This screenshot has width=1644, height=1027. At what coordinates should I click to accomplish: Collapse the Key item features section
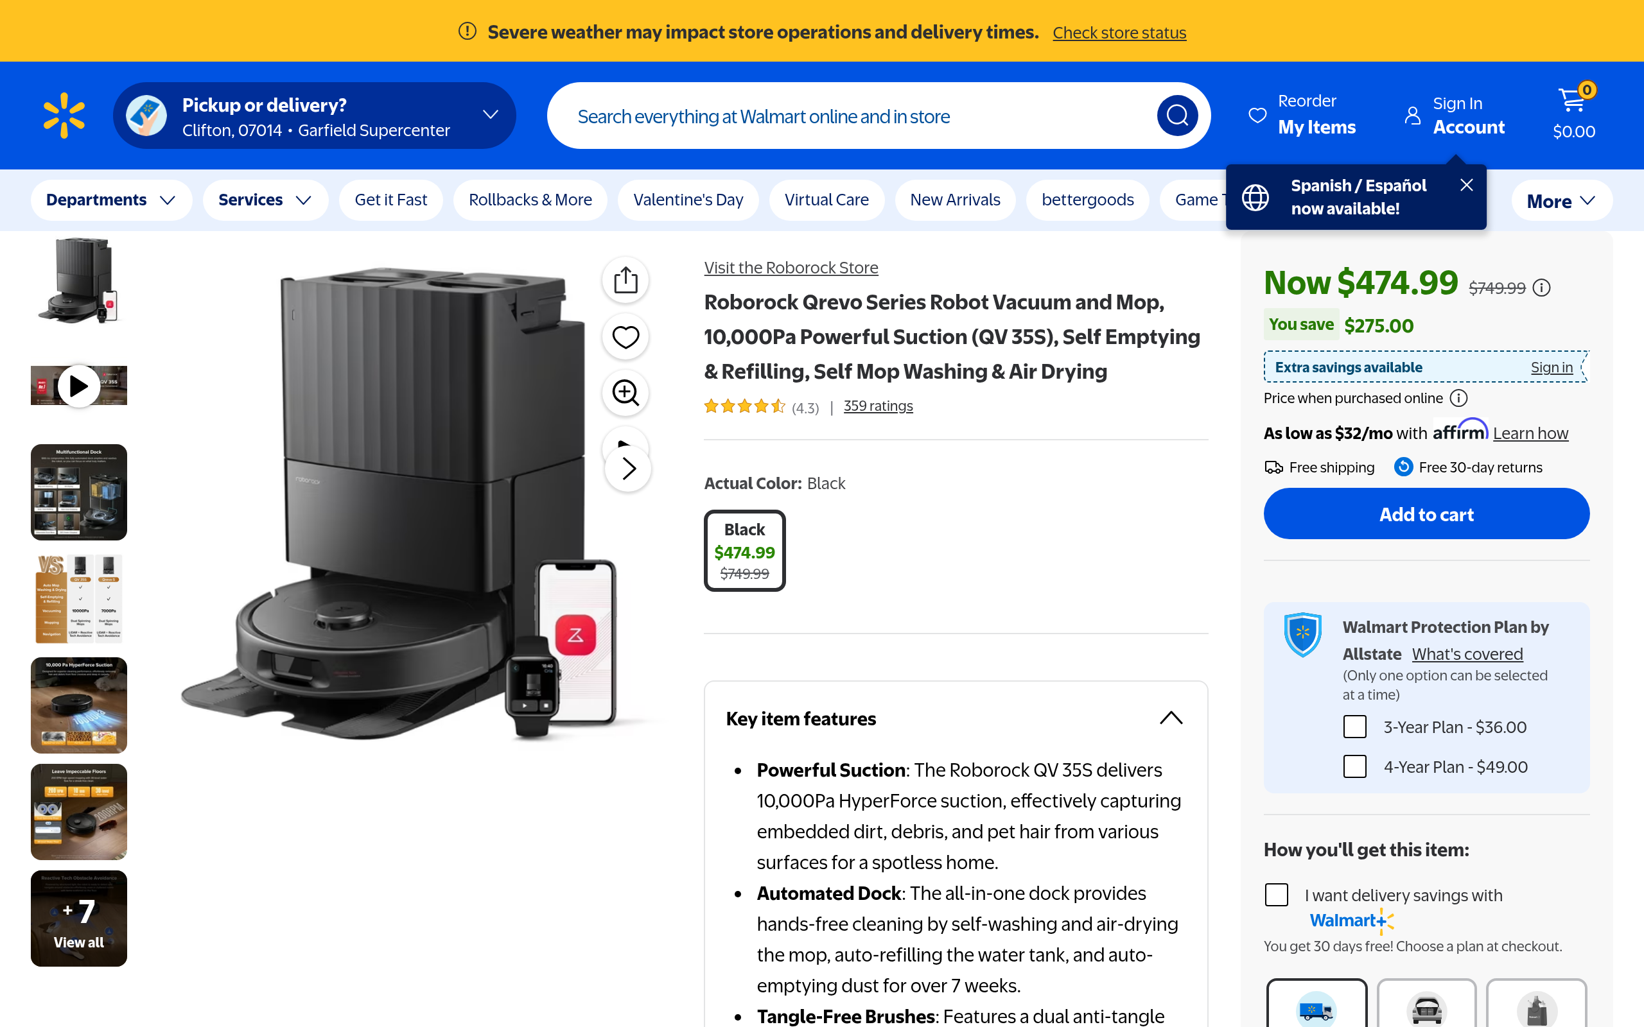point(1171,718)
